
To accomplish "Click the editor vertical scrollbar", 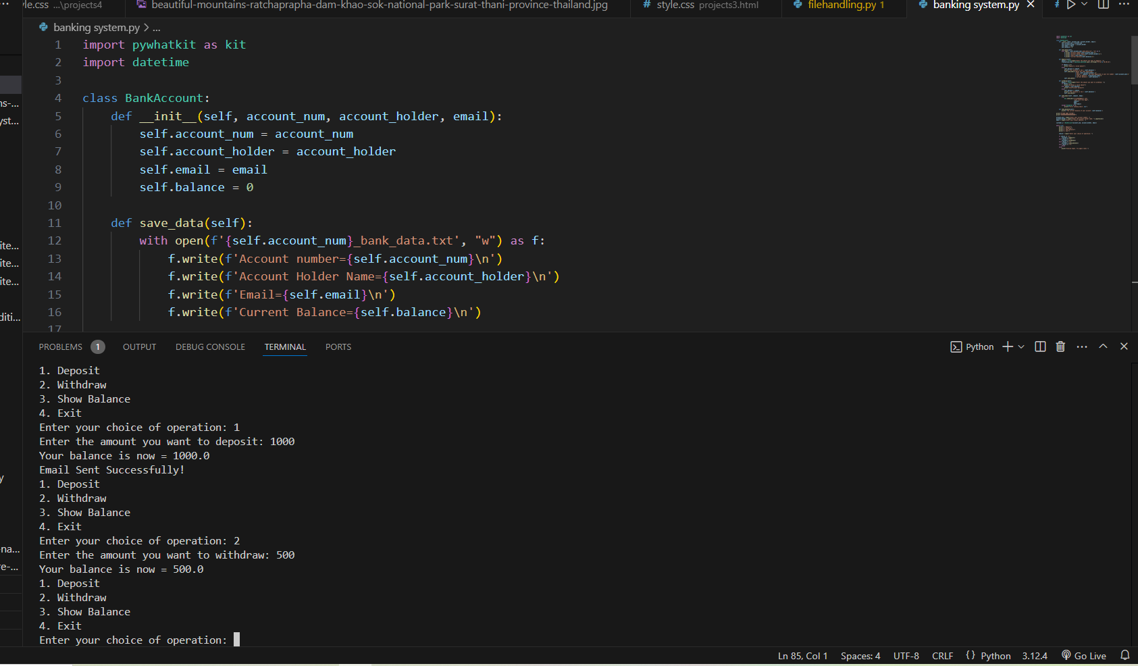I will click(1135, 59).
